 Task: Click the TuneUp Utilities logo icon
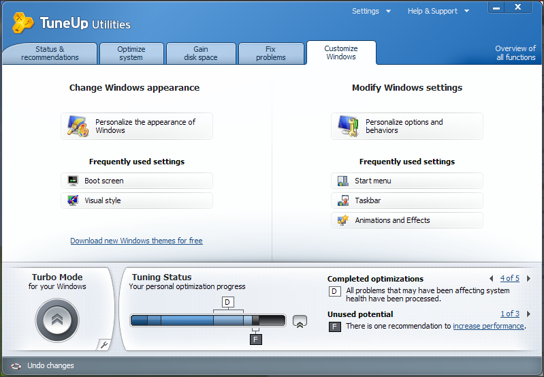23,23
